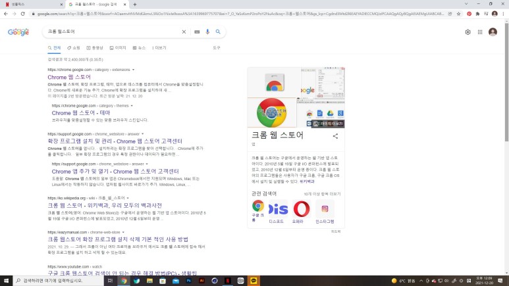509x286 pixels.
Task: Select 디스코드 related search
Action: [277, 212]
